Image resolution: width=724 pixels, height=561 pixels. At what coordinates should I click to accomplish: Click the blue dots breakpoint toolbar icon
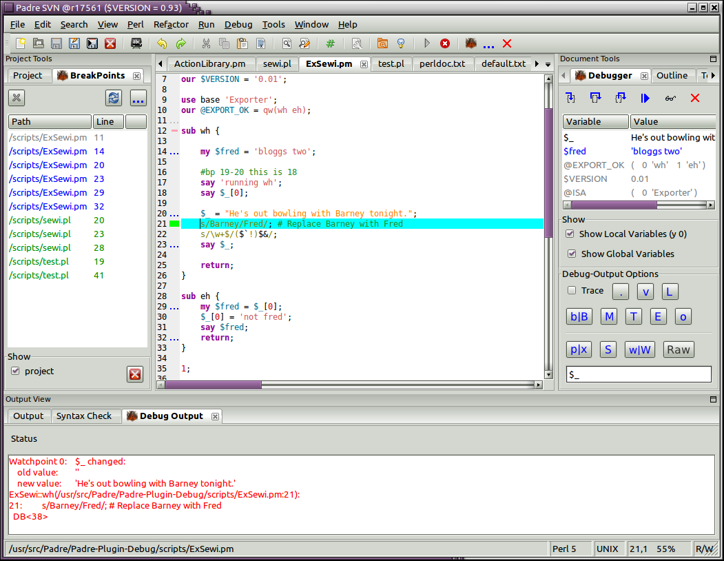pyautogui.click(x=488, y=46)
